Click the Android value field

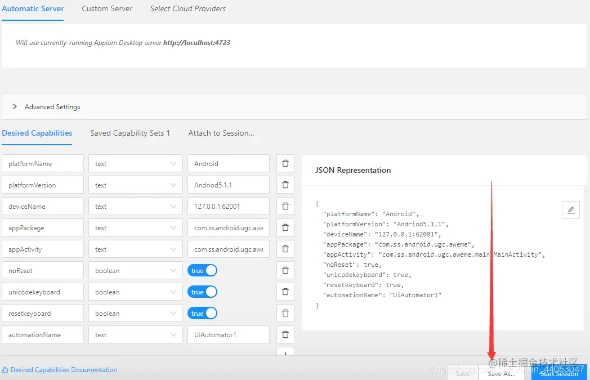[x=229, y=163]
